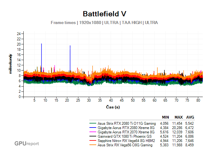209x154 pixels.
Task: Click the 12,039 maximum value
Action: click(177, 132)
